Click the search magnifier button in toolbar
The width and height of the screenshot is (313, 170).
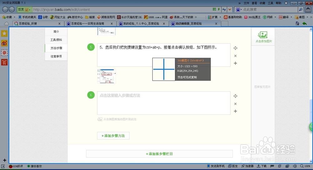tap(300, 9)
